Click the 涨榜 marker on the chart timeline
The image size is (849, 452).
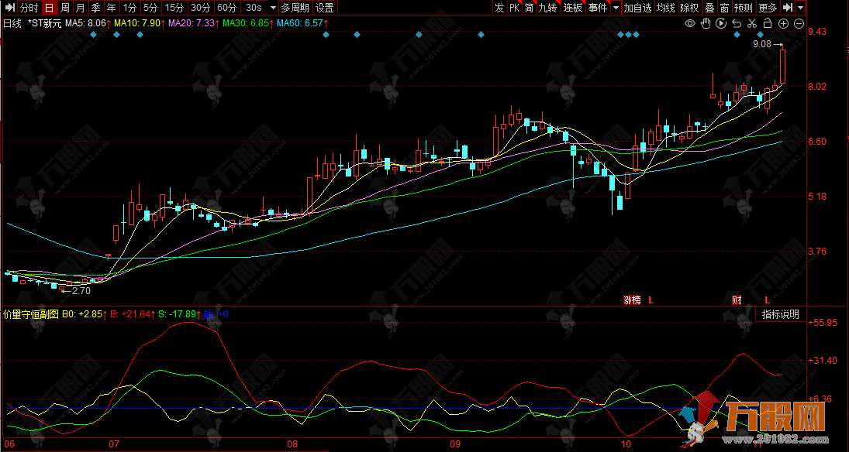click(632, 300)
